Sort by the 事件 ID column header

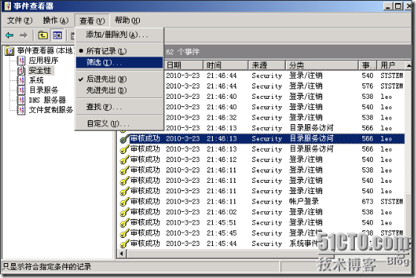368,65
